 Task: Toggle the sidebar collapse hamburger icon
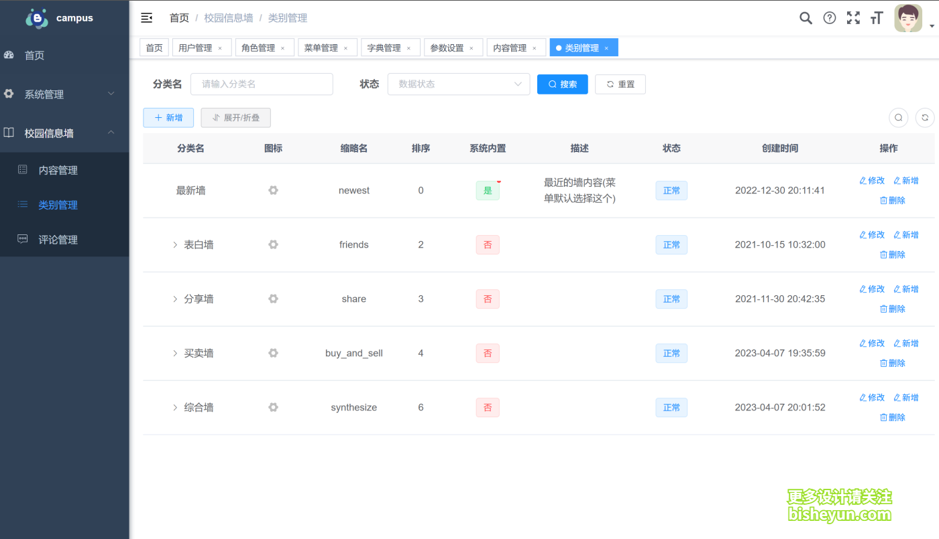click(147, 17)
